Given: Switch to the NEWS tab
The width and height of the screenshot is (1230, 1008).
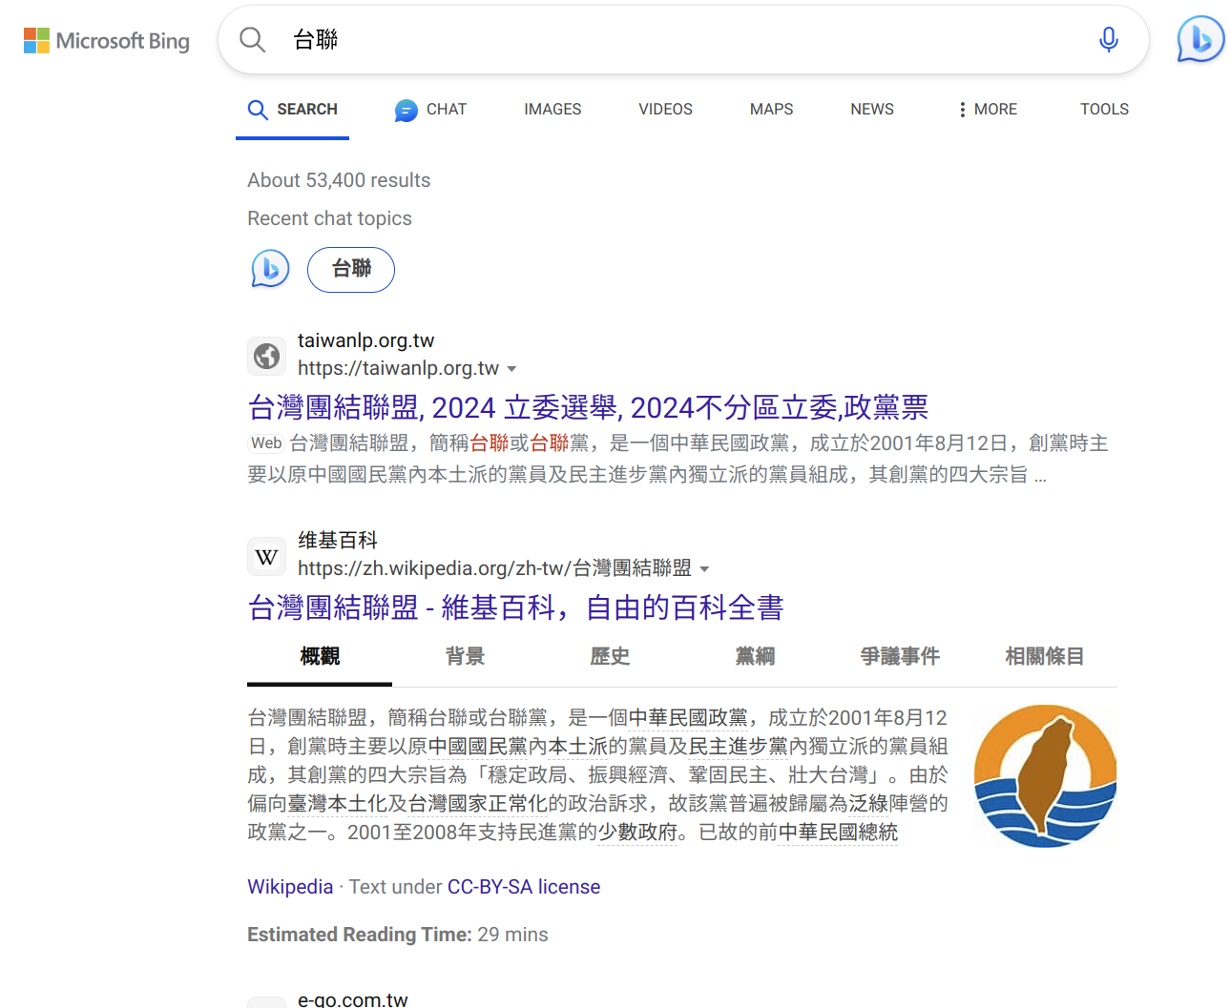Looking at the screenshot, I should 872,110.
